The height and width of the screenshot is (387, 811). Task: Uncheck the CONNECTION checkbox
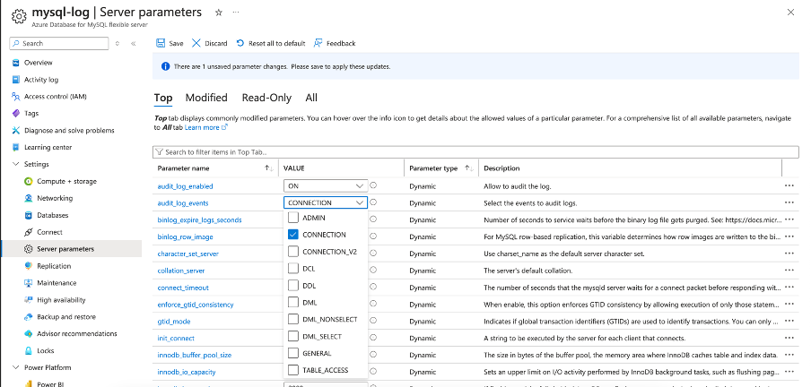tap(293, 235)
